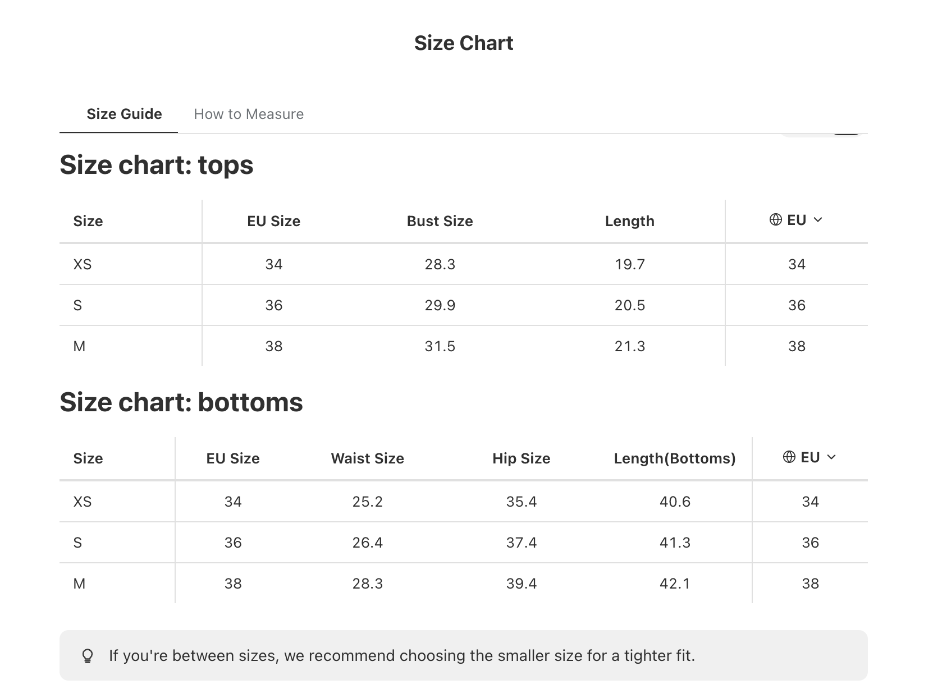Click the S bust size value 29.9
933x689 pixels.
point(440,305)
